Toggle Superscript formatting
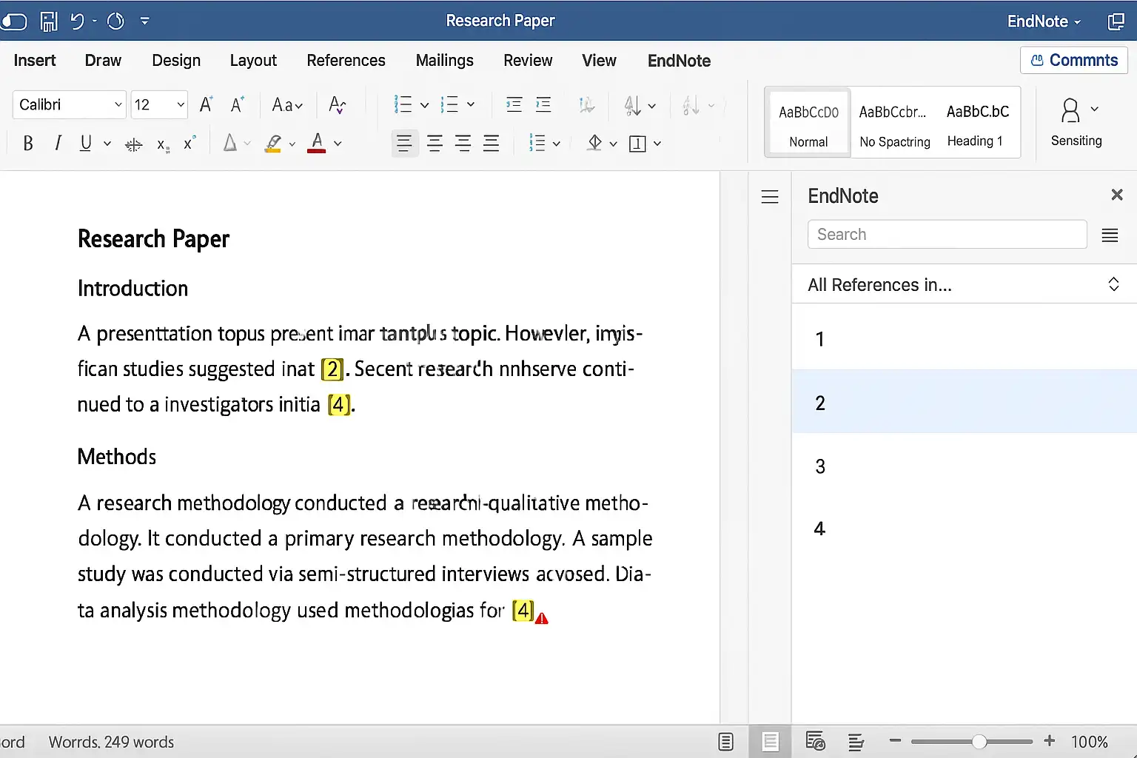 tap(189, 143)
